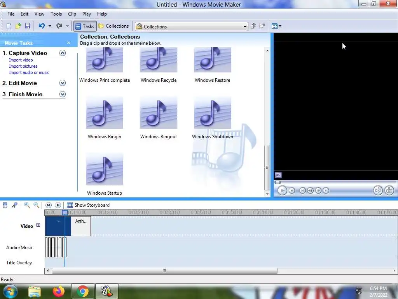398x299 pixels.
Task: Select the Windows Ringout clip
Action: pyautogui.click(x=159, y=118)
